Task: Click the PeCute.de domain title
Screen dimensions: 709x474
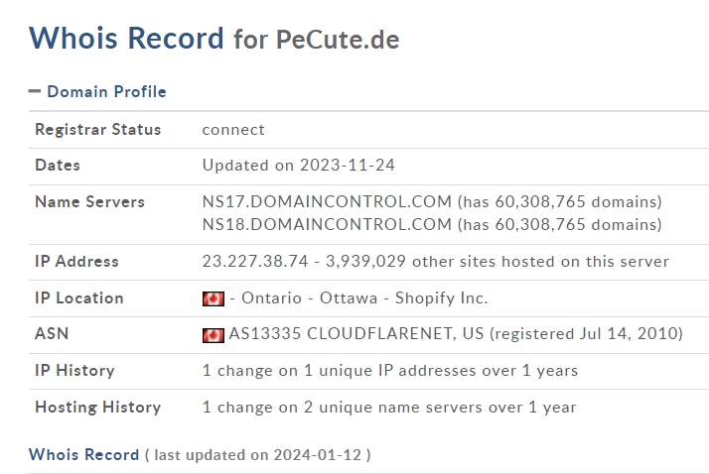Action: click(338, 40)
